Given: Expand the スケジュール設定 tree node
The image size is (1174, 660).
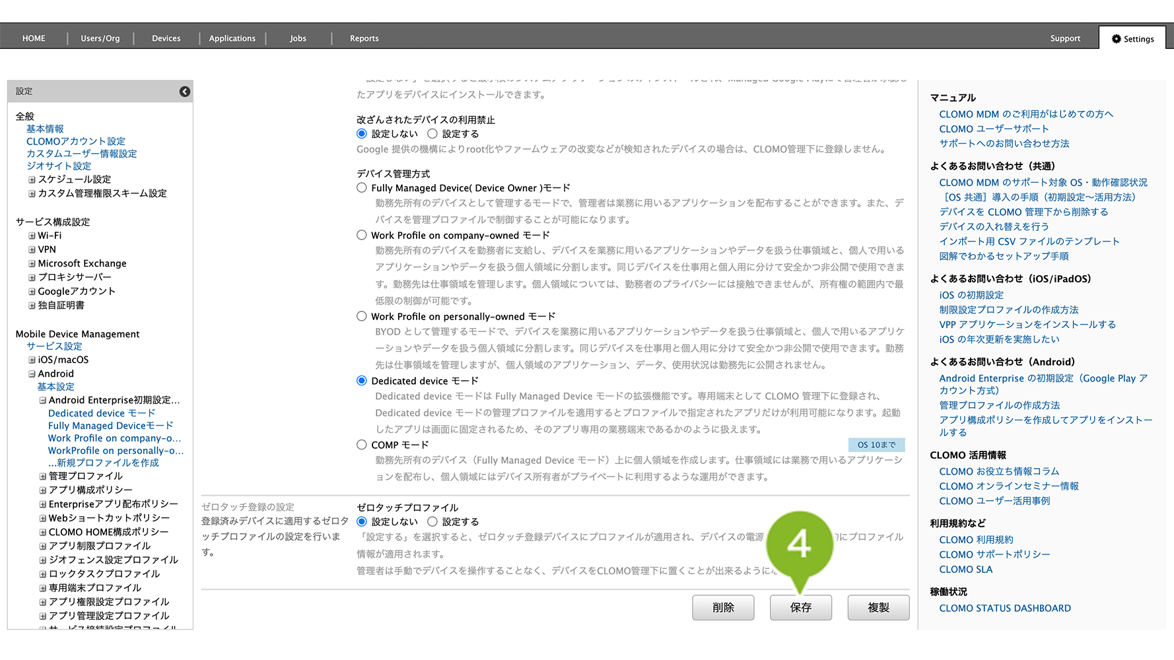Looking at the screenshot, I should click(x=32, y=180).
